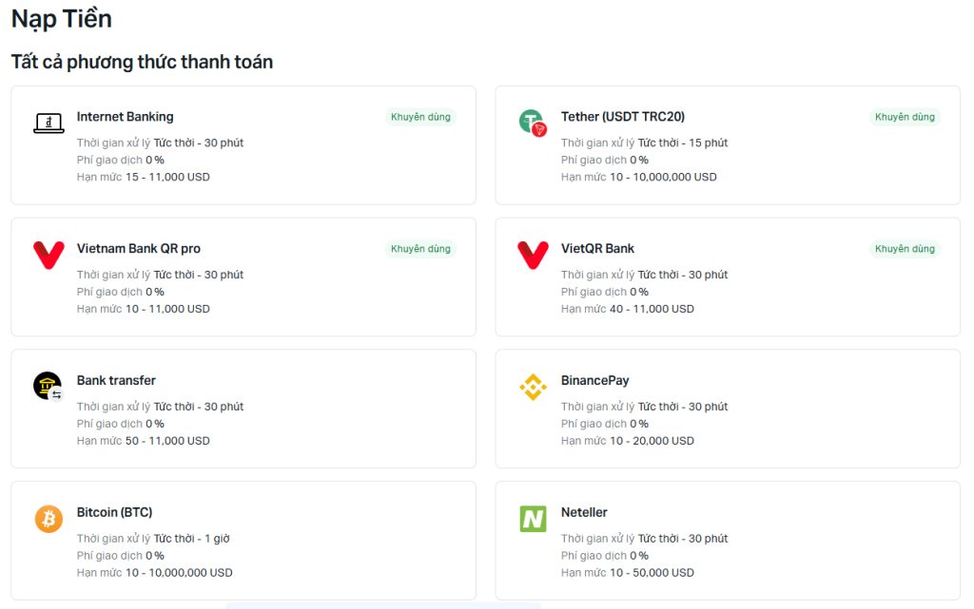Click Khuyên dùng badge on Vietnam Bank QR pro
Image resolution: width=974 pixels, height=609 pixels.
tap(420, 249)
